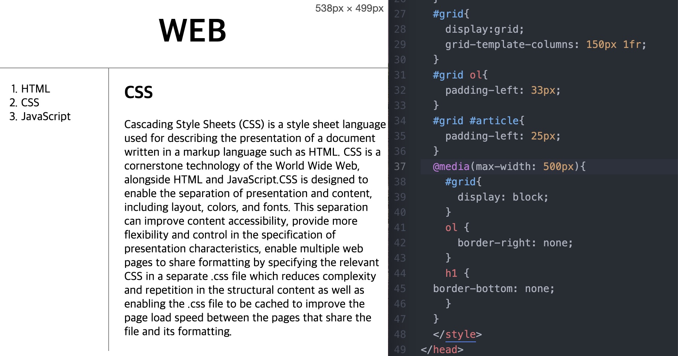
Task: Click the "#grid ol{" selector line
Action: (460, 75)
